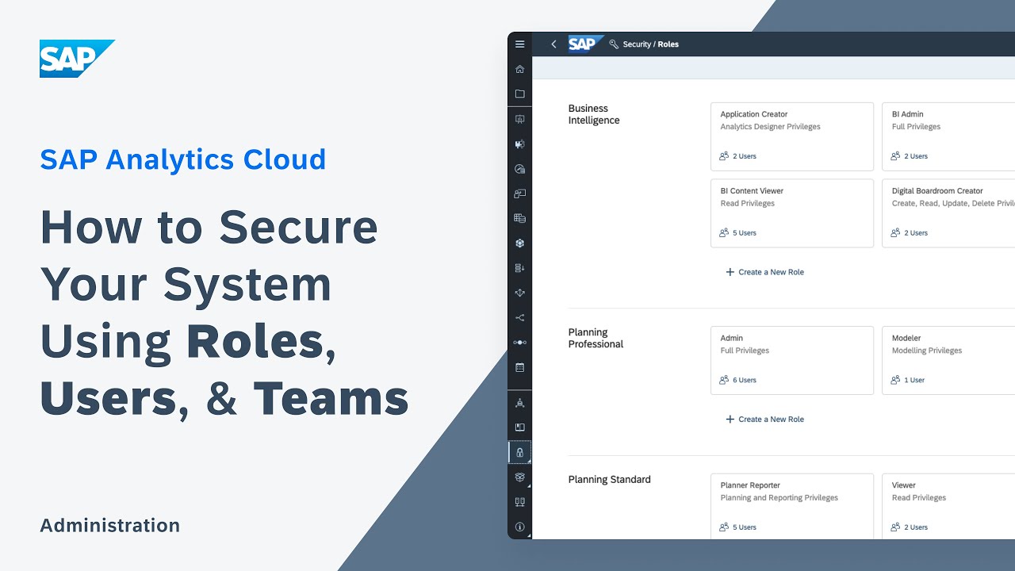The height and width of the screenshot is (571, 1015).
Task: Click 5 Users on BI Content Viewer
Action: point(737,233)
